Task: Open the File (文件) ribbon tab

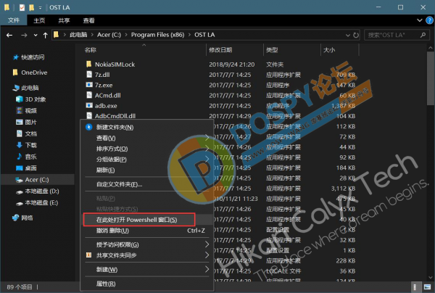Action: 14,20
